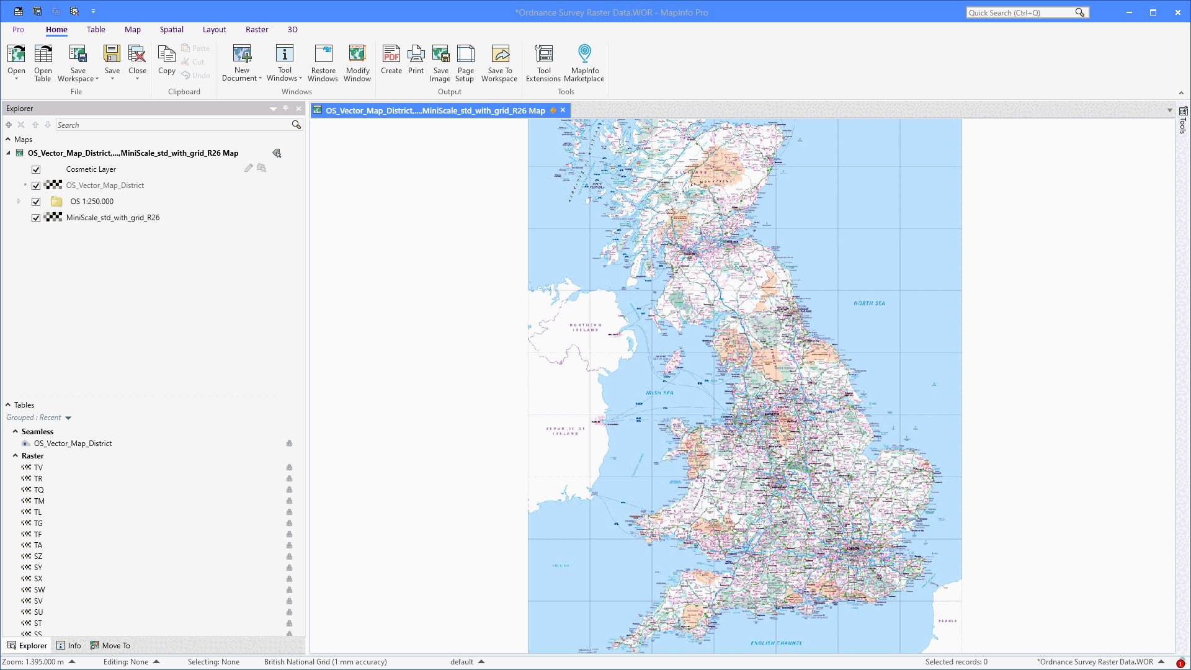The height and width of the screenshot is (670, 1191).
Task: Click Save Image icon
Action: (440, 54)
